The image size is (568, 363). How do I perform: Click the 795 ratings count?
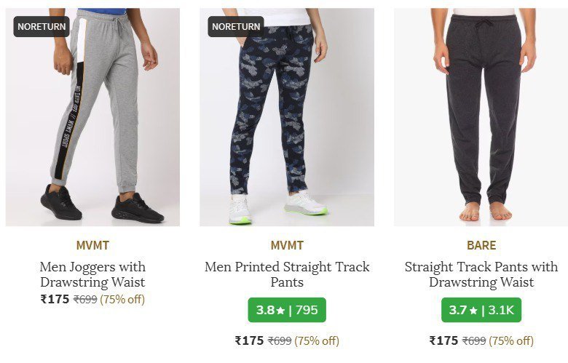tap(307, 310)
